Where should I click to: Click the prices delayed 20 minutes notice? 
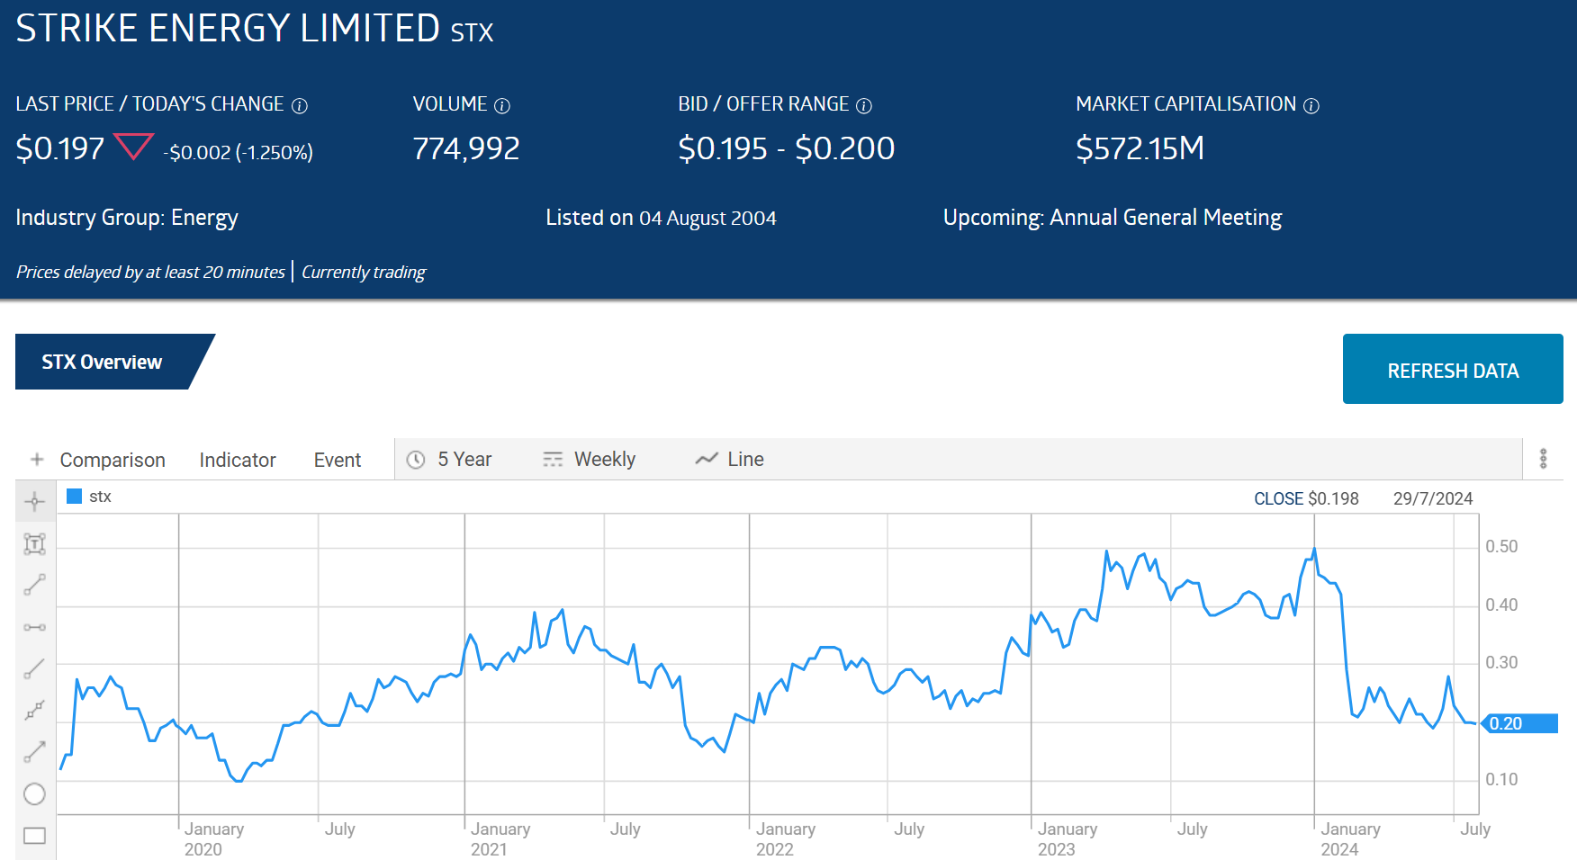150,272
